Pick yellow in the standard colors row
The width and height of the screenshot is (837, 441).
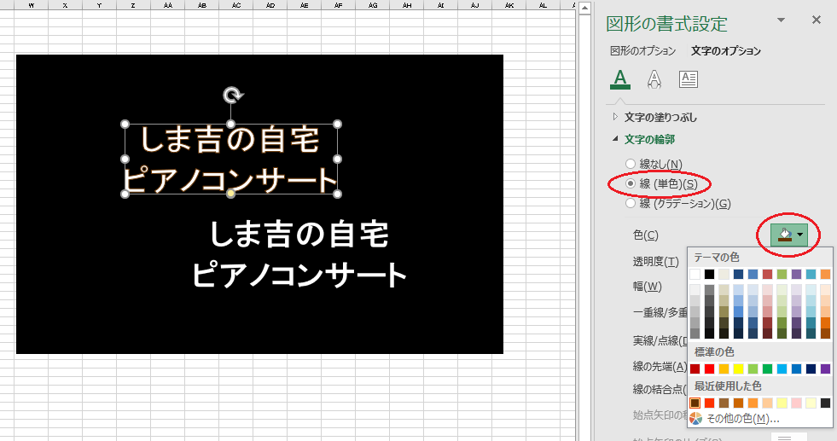pyautogui.click(x=738, y=368)
